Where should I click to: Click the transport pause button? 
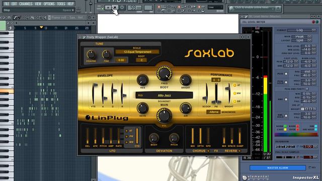pos(108,8)
